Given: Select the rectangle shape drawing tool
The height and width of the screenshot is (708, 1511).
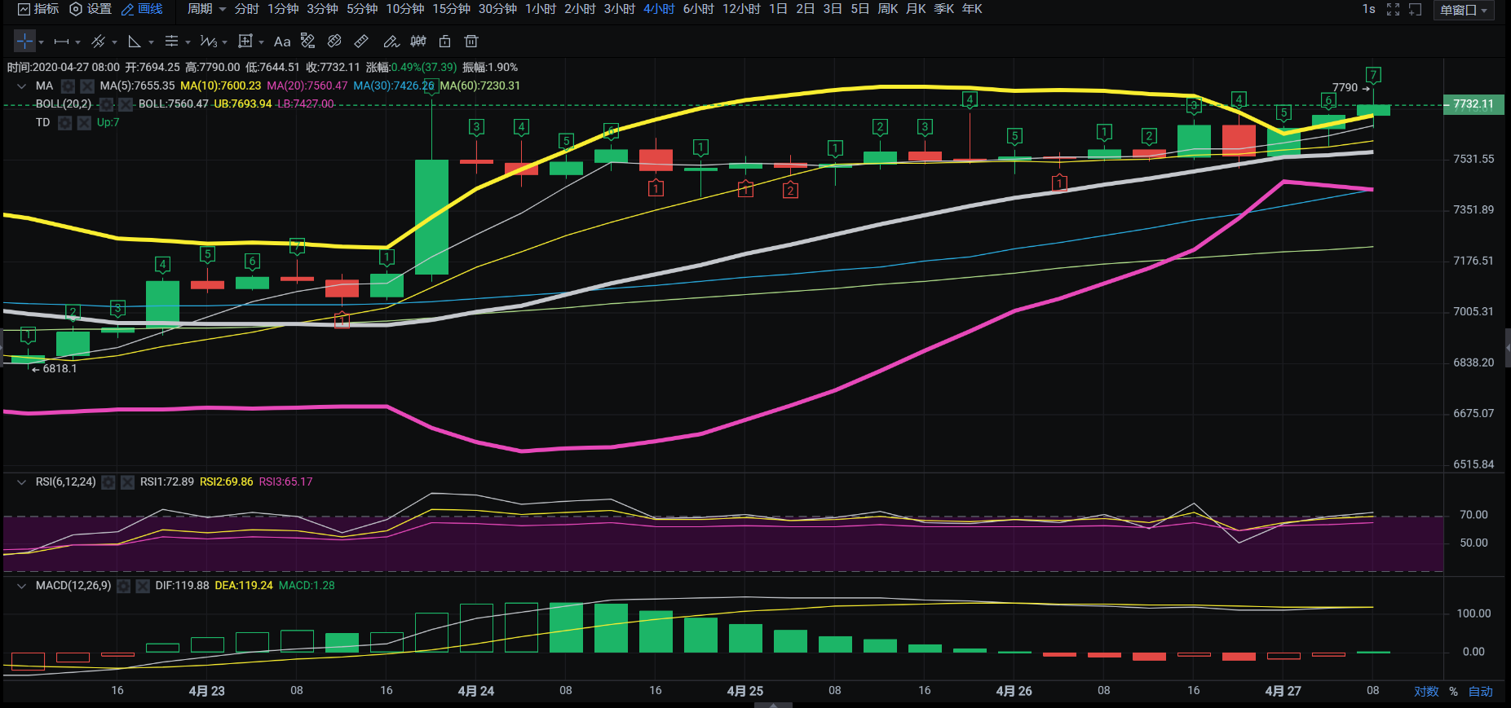Looking at the screenshot, I should 245,42.
